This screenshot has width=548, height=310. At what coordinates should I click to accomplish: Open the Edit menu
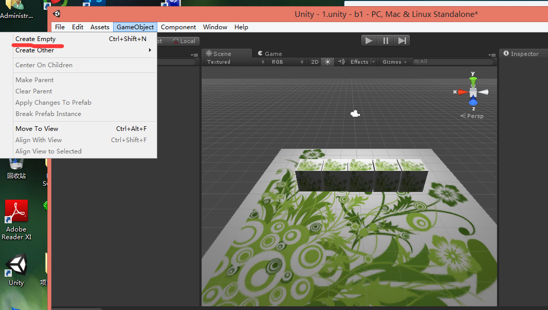[x=78, y=27]
